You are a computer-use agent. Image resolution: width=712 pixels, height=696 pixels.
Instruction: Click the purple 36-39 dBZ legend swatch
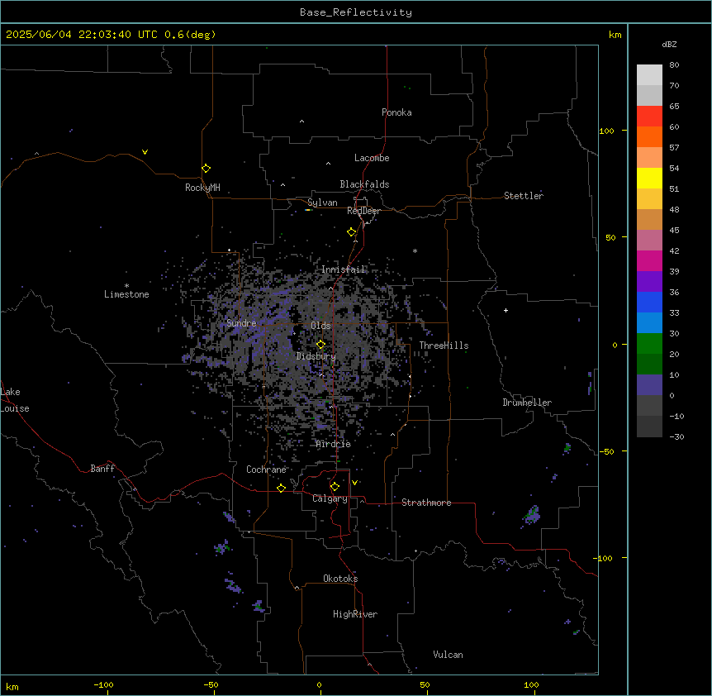pos(649,281)
